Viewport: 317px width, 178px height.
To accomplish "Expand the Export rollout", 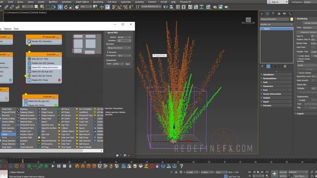I will pos(306,114).
